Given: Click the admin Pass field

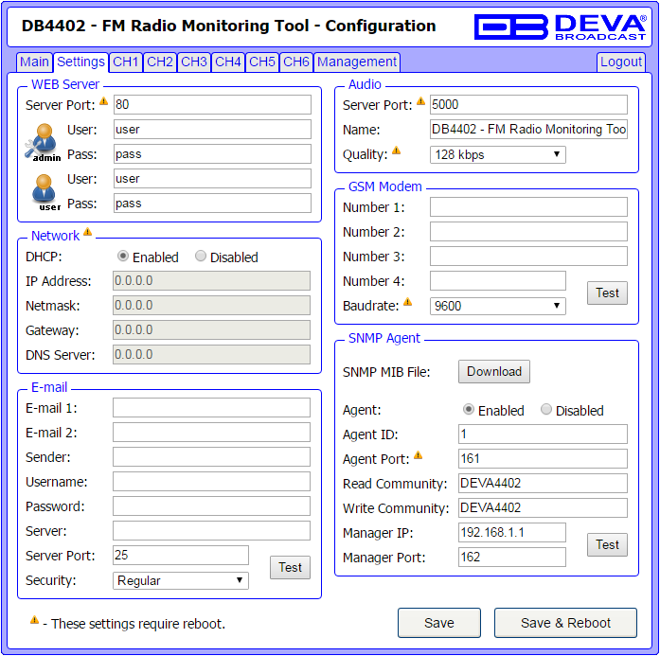Looking at the screenshot, I should click(x=212, y=154).
